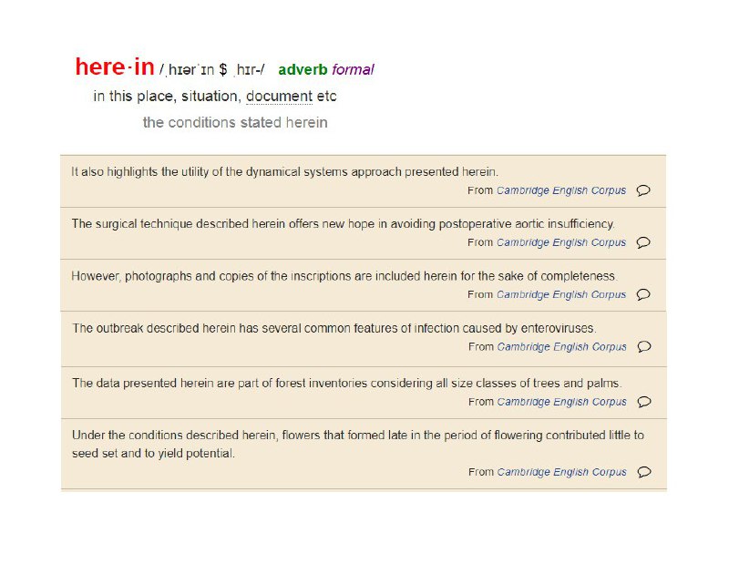Viewport: 729px width, 564px height.
Task: Click the purple 'formal' register label
Action: pyautogui.click(x=353, y=70)
